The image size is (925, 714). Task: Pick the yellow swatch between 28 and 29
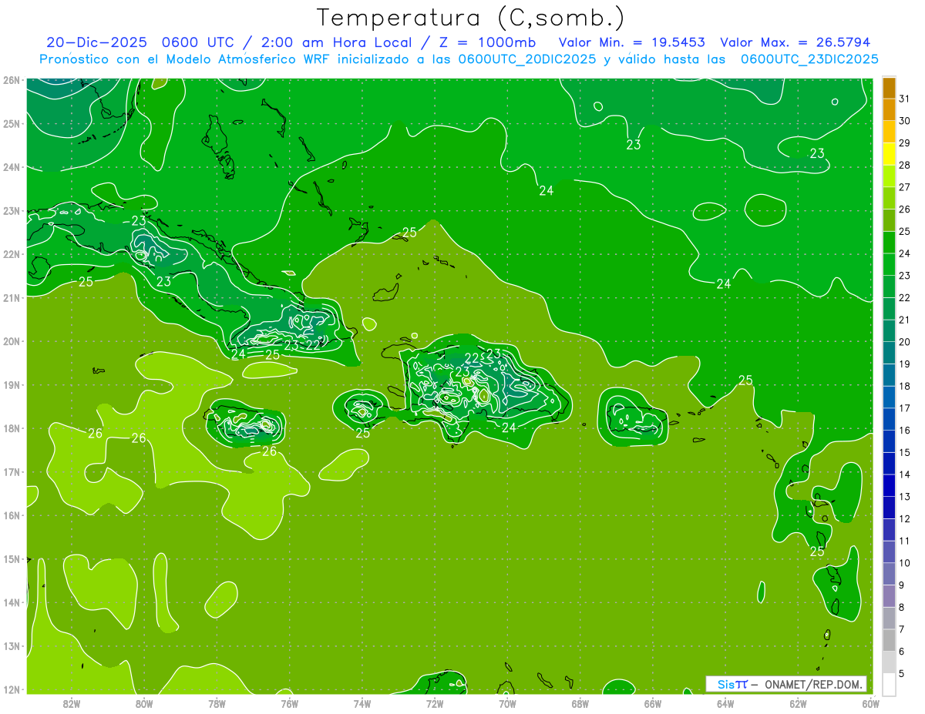tap(889, 154)
